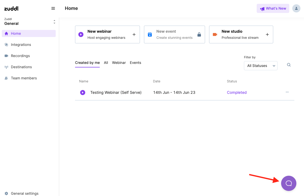Open three-dot menu for Testing Webinar
The width and height of the screenshot is (304, 196).
pyautogui.click(x=287, y=92)
